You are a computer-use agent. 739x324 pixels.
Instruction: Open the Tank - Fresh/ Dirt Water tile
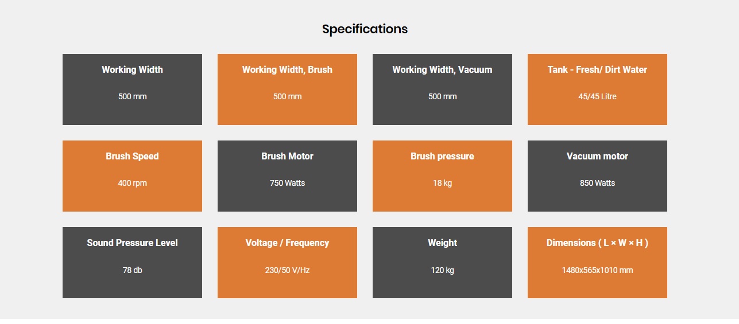597,89
